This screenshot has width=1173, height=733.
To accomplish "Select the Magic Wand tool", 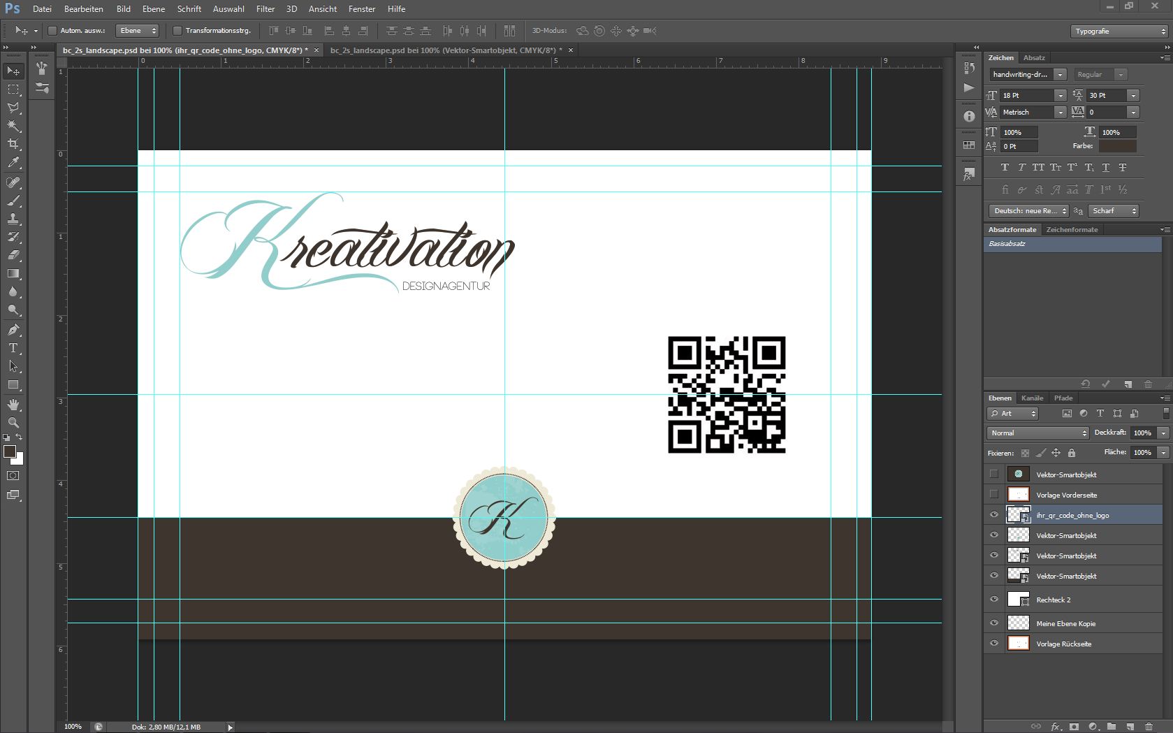I will (x=13, y=126).
